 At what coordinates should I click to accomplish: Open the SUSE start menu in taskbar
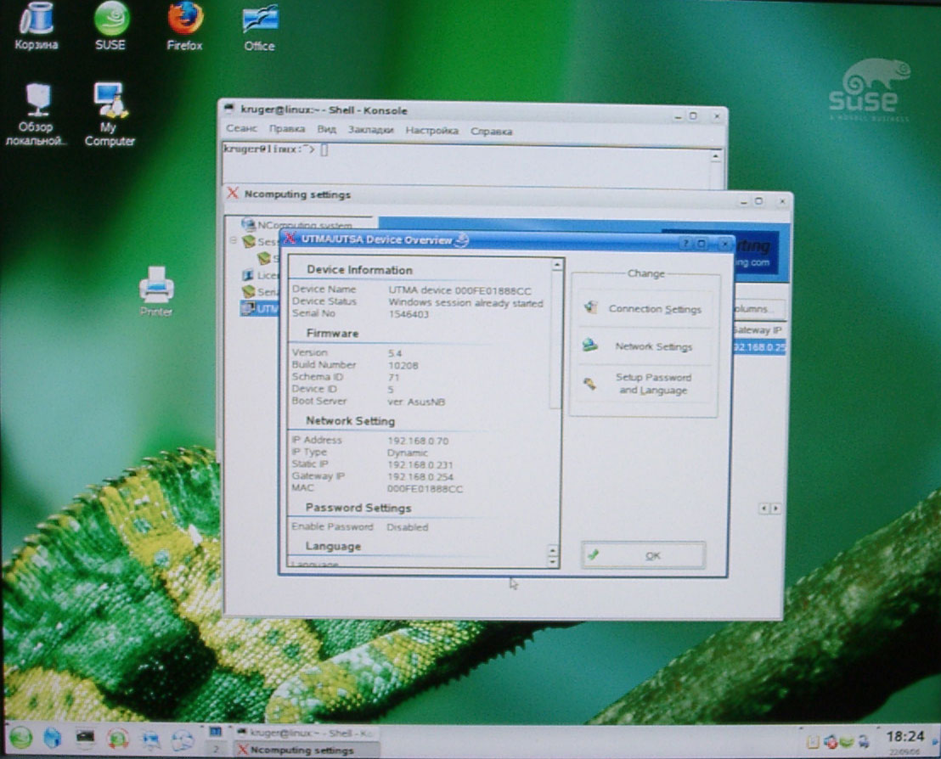click(x=21, y=738)
